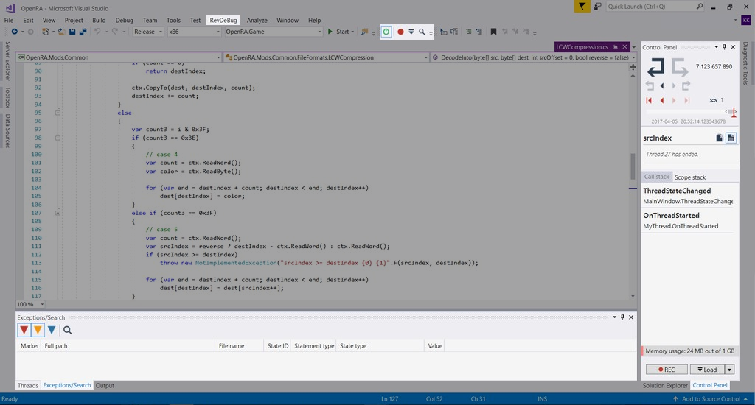Image resolution: width=755 pixels, height=405 pixels.
Task: Click the blue filter triangle in Exceptions/Search
Action: 52,330
